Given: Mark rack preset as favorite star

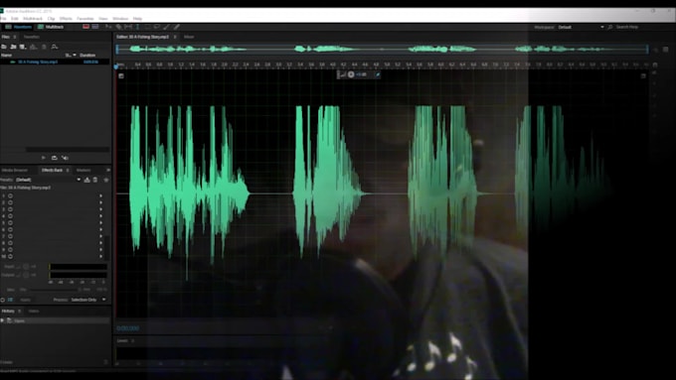Looking at the screenshot, I should click(106, 180).
